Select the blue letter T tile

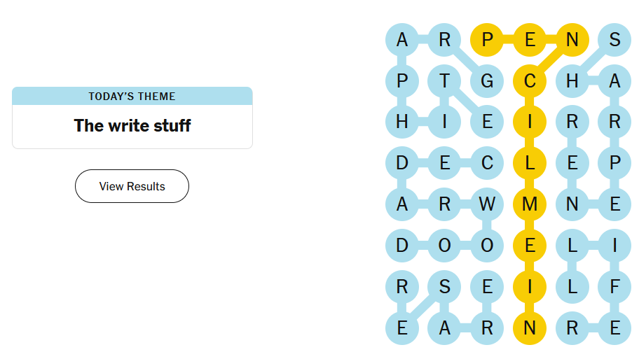click(x=444, y=81)
